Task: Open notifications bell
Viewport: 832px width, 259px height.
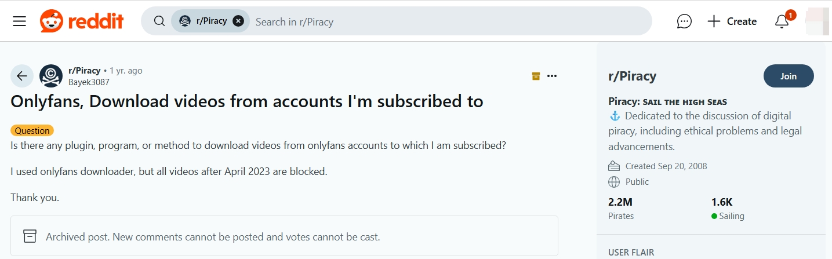Action: click(x=782, y=21)
